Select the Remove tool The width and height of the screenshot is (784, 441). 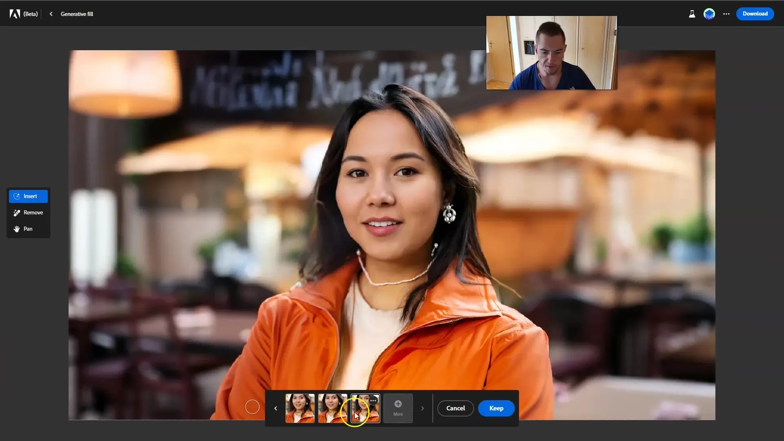[x=28, y=213]
